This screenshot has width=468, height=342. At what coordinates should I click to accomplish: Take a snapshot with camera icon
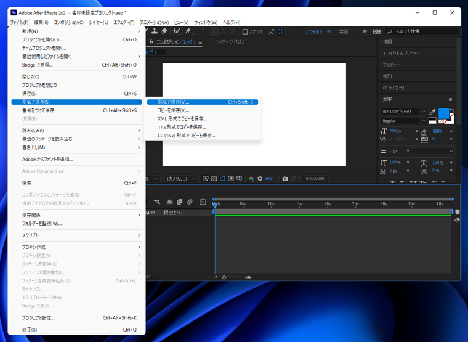[x=285, y=179]
